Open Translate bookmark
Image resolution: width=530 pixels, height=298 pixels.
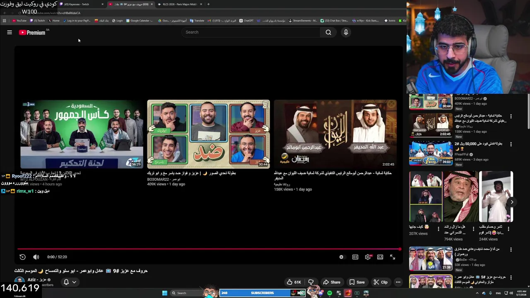pyautogui.click(x=198, y=21)
